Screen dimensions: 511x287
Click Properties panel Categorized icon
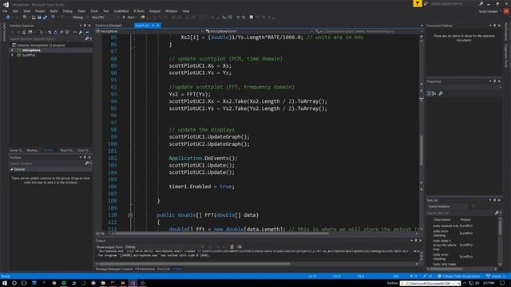click(429, 94)
